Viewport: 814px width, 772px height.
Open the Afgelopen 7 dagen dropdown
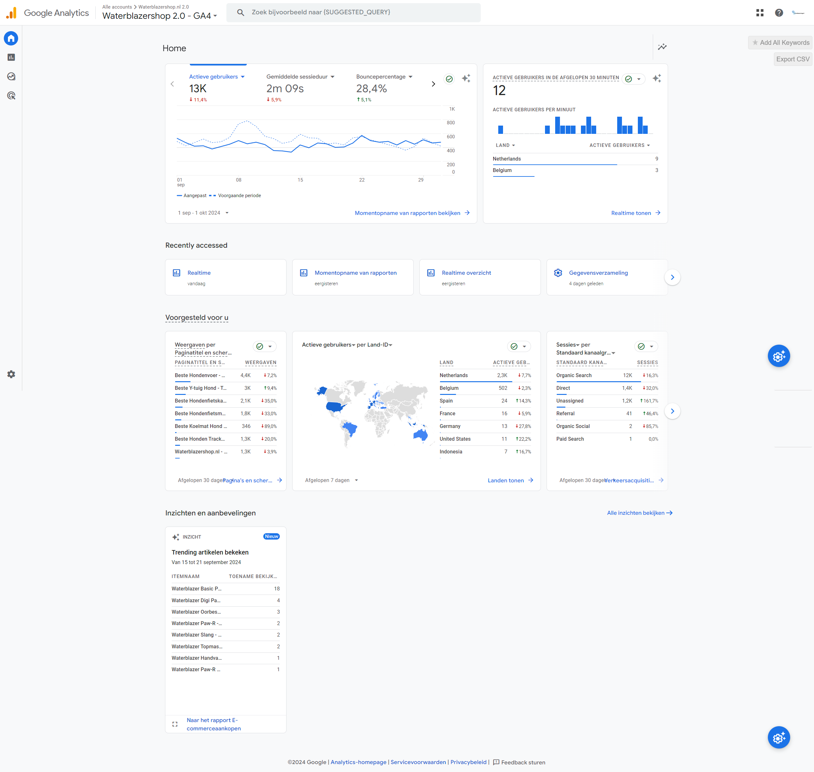(x=332, y=480)
